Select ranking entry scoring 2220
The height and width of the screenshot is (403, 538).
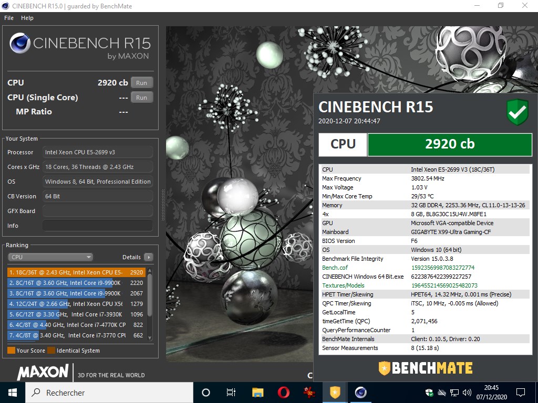click(76, 283)
